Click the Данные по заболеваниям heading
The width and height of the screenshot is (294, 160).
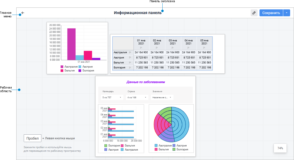click(145, 82)
